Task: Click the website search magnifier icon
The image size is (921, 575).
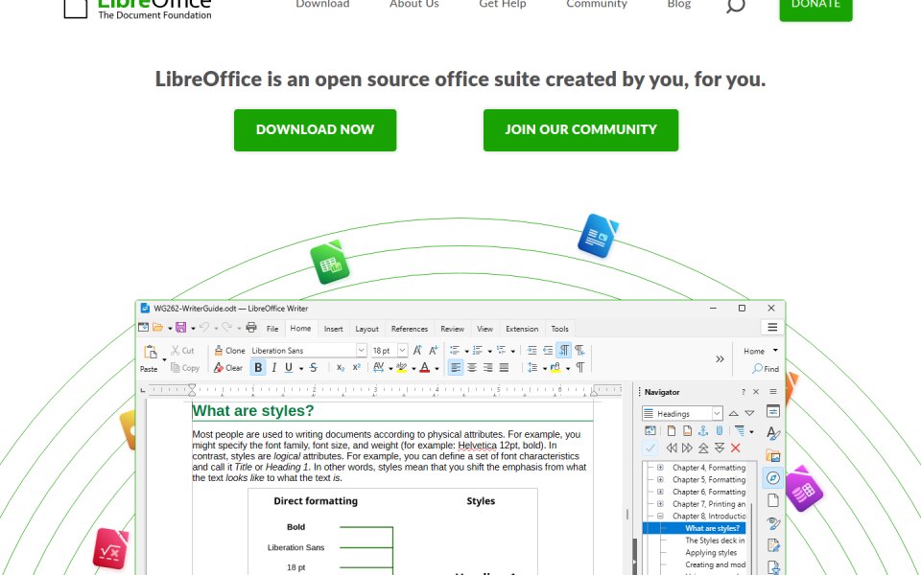Action: click(x=736, y=5)
